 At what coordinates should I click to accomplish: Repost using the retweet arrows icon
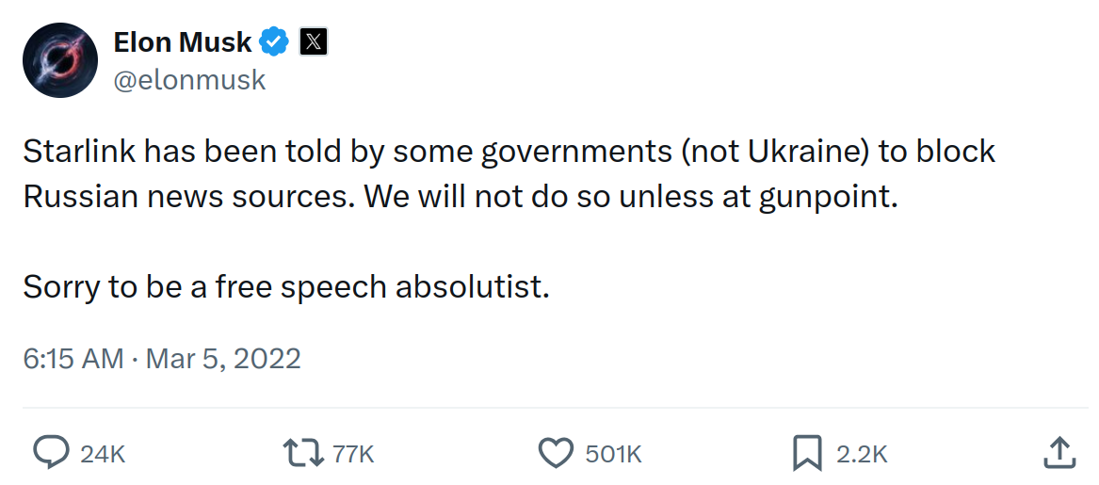[303, 454]
